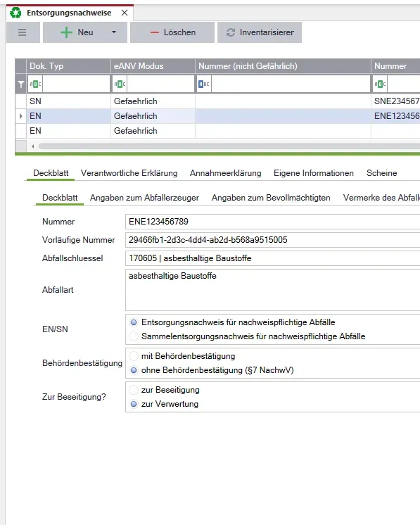Click the green plus Neu button
420x525 pixels.
click(x=76, y=32)
